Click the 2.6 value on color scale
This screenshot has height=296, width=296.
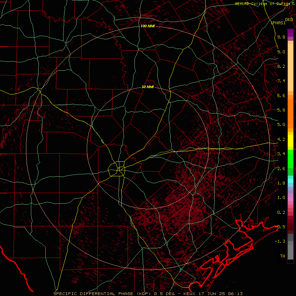point(281,169)
